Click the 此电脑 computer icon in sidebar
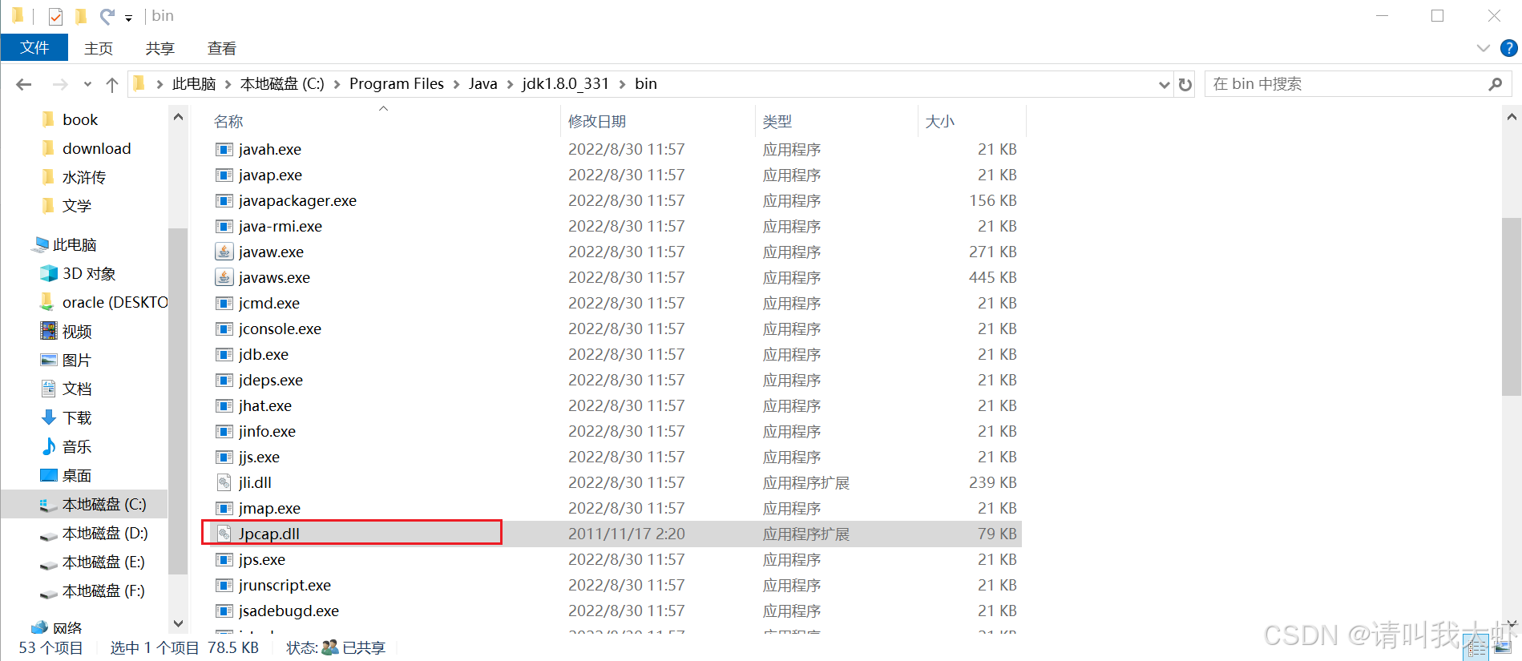1522x661 pixels. pyautogui.click(x=40, y=244)
